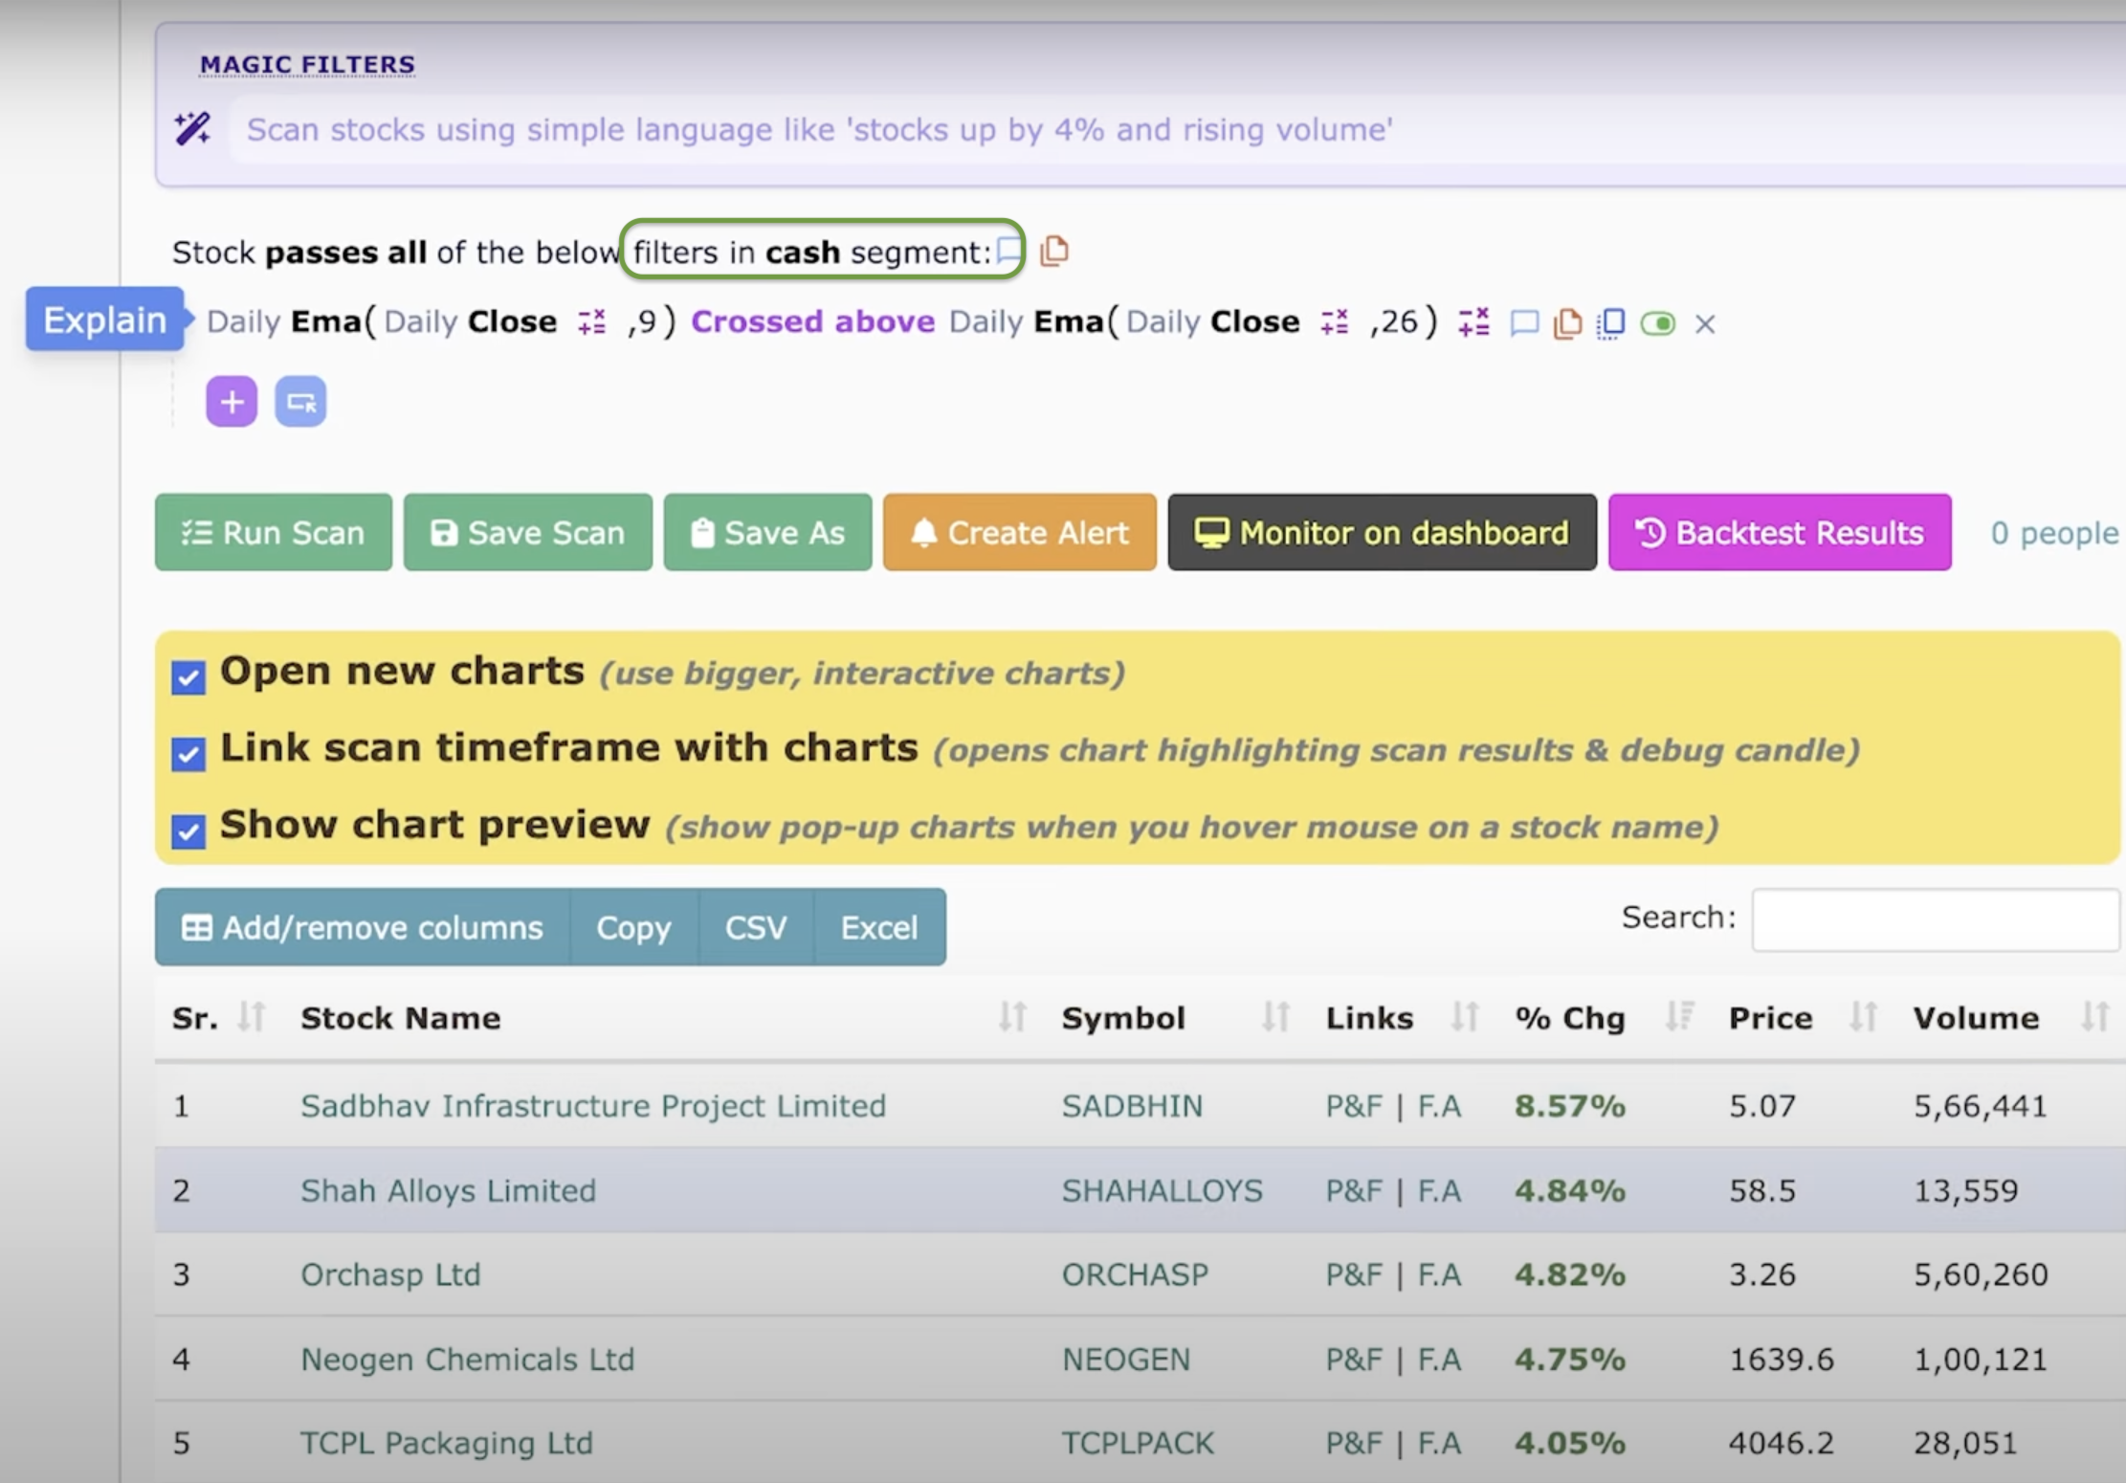Change the 'passes' condition word
The width and height of the screenshot is (2126, 1483).
point(321,253)
